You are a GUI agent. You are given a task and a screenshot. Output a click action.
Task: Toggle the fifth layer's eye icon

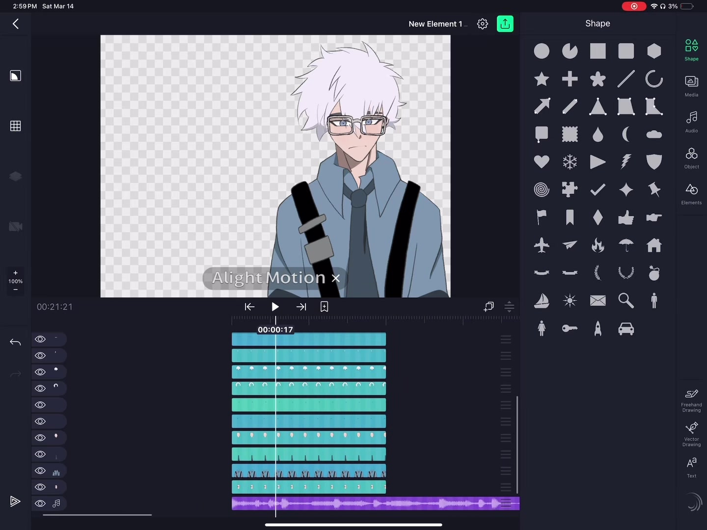pos(40,405)
